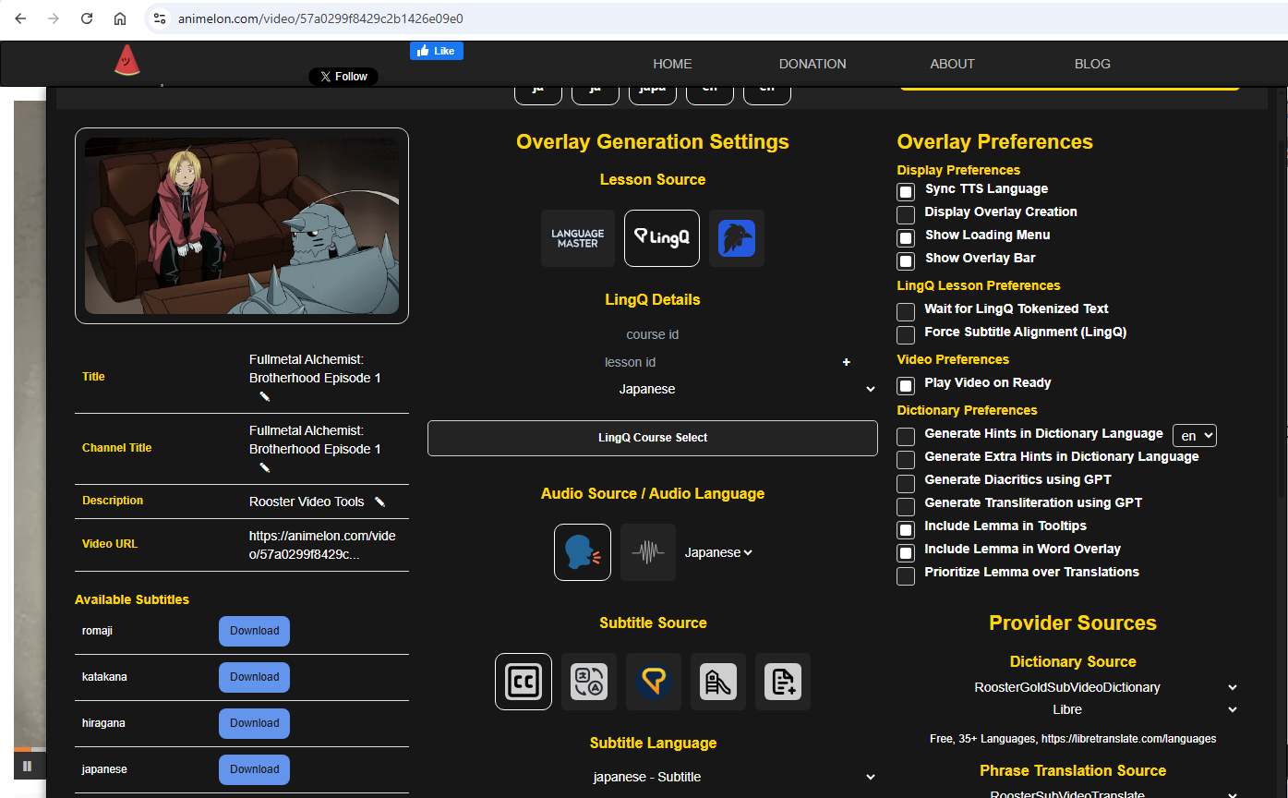Pause the video behind the overlay
Screen dimensions: 1288x798
(x=27, y=766)
